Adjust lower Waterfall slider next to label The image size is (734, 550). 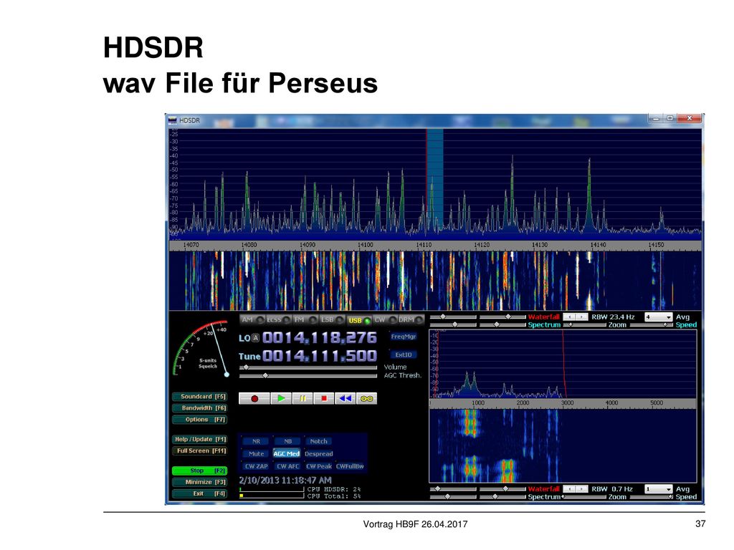[502, 488]
